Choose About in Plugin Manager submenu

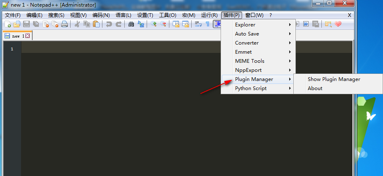[x=338, y=88]
